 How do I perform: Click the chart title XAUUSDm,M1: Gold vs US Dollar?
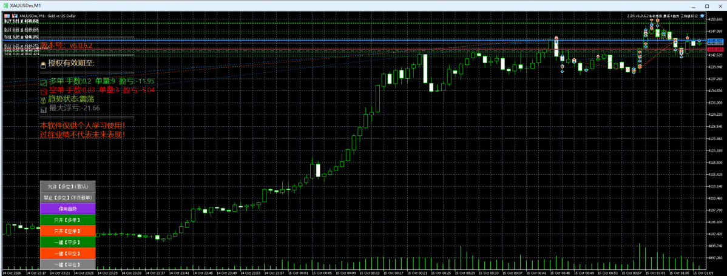[48, 16]
